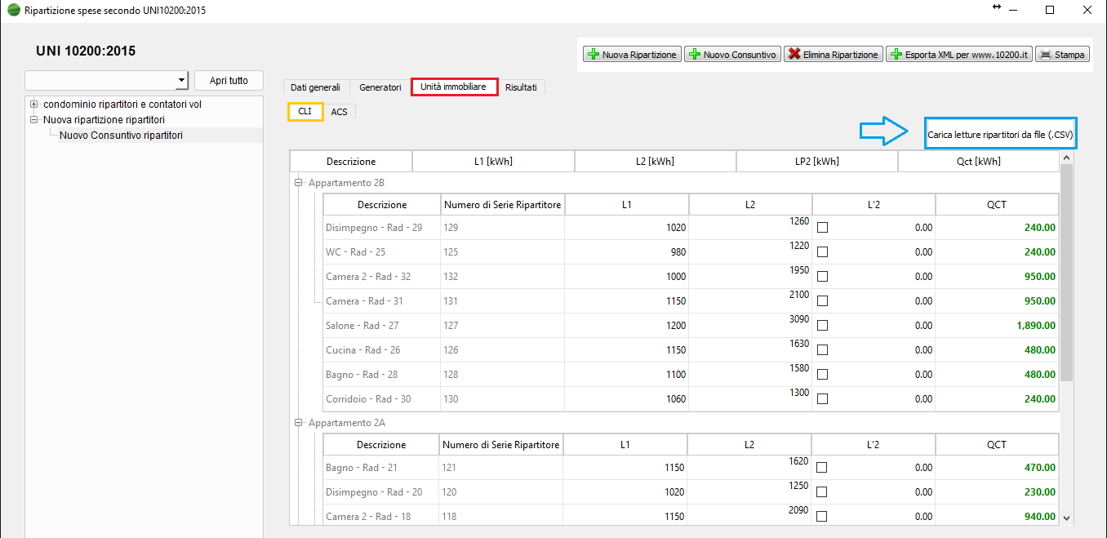The image size is (1107, 538).
Task: Collapse the Appartamento 2B group
Action: click(299, 184)
